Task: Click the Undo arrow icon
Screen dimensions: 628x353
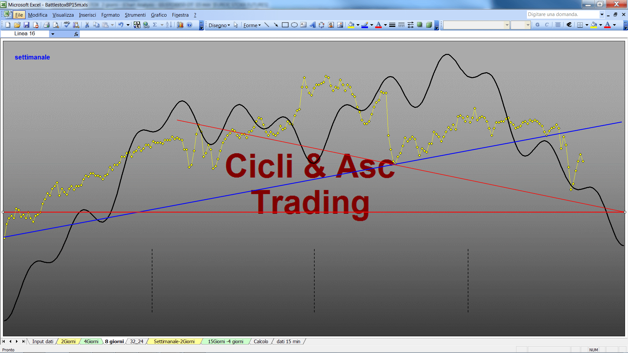Action: coord(121,25)
